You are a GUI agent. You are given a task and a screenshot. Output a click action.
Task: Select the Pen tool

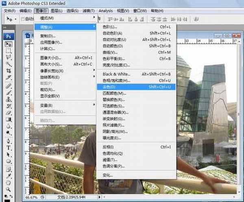click(9, 141)
